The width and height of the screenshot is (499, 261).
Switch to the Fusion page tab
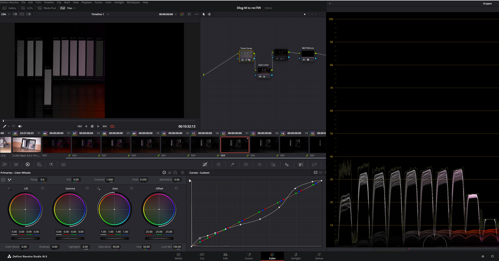coord(249,256)
